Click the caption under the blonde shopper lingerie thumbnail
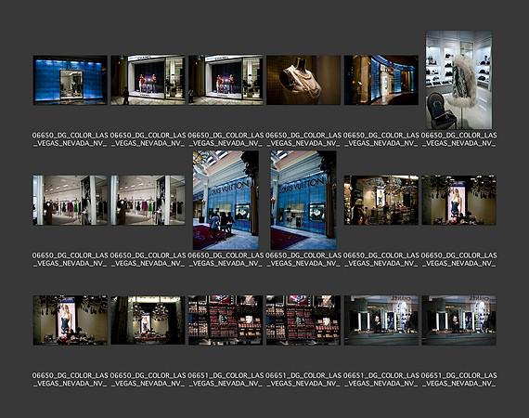 click(381, 259)
